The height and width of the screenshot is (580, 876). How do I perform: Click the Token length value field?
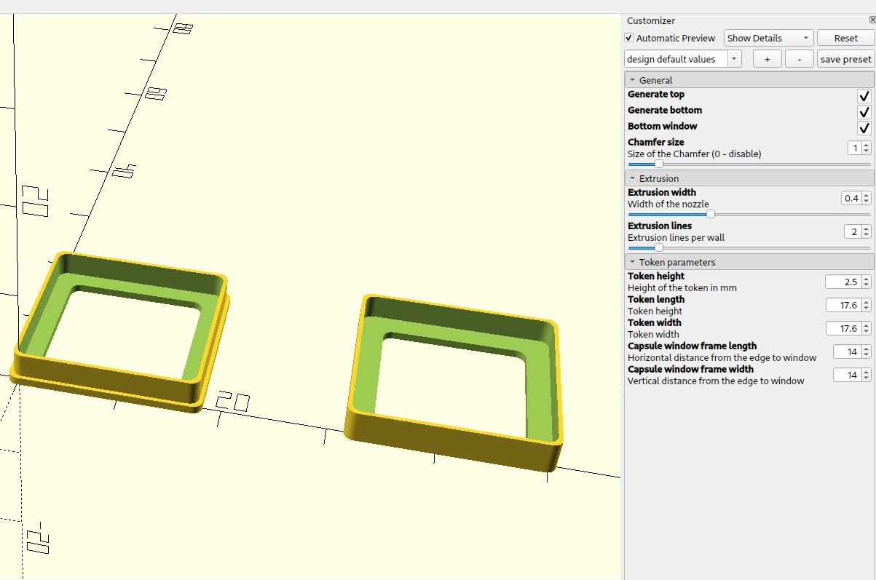coord(843,305)
